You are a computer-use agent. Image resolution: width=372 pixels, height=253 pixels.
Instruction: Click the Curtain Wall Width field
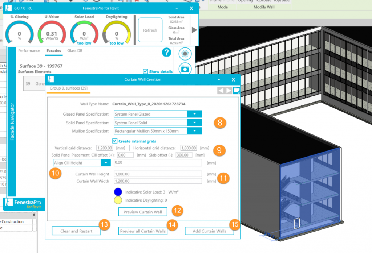coord(158,181)
